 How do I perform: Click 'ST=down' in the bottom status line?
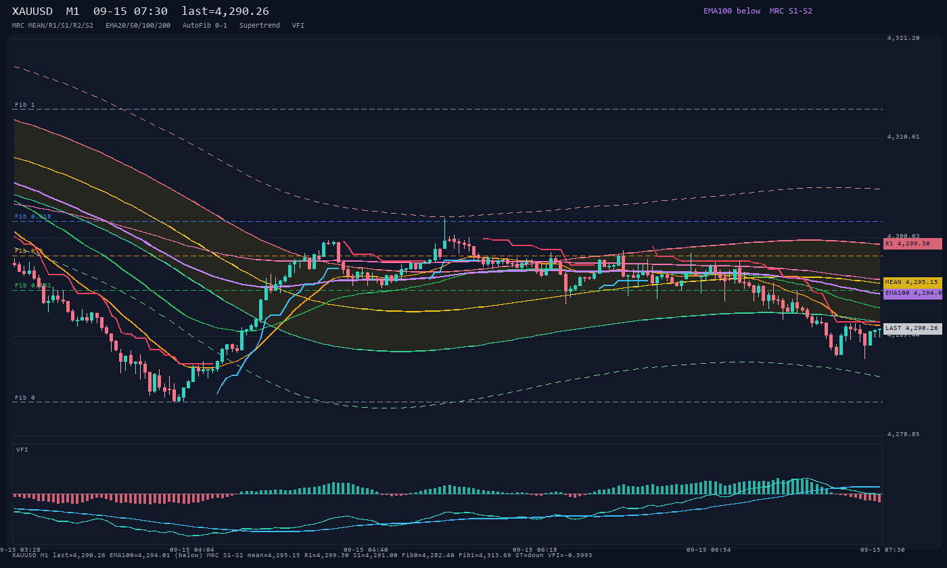530,555
